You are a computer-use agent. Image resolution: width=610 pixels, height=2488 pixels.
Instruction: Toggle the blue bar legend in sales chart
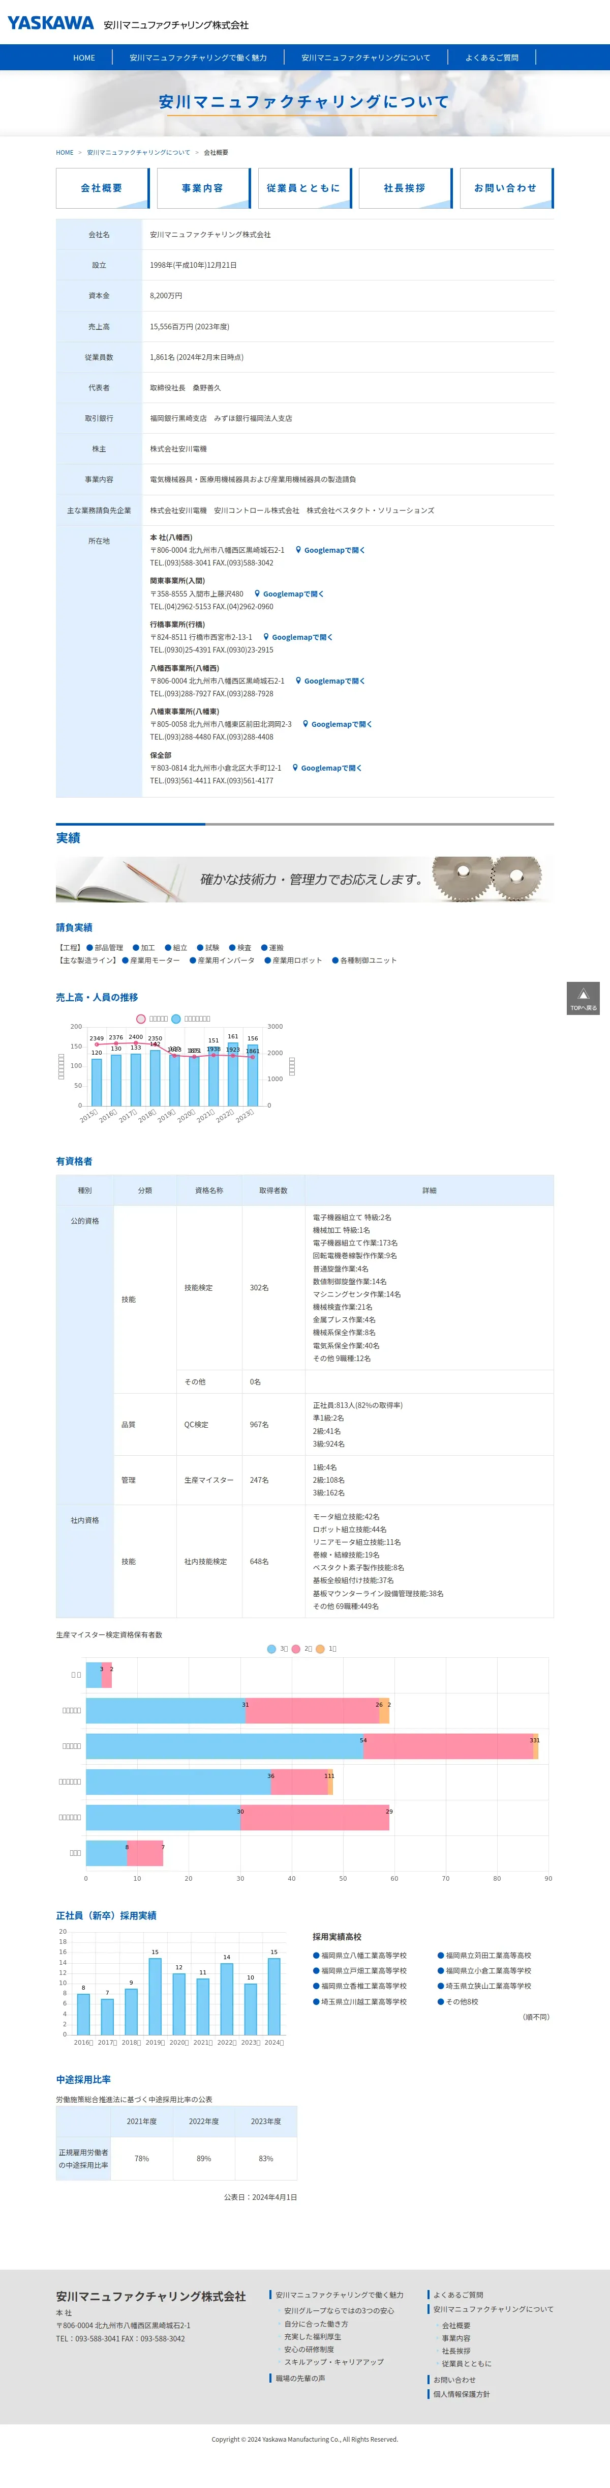[x=176, y=1019]
